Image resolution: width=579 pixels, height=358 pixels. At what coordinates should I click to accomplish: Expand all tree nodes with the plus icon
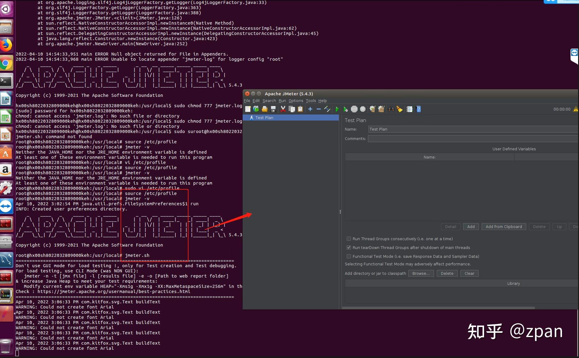point(310,109)
